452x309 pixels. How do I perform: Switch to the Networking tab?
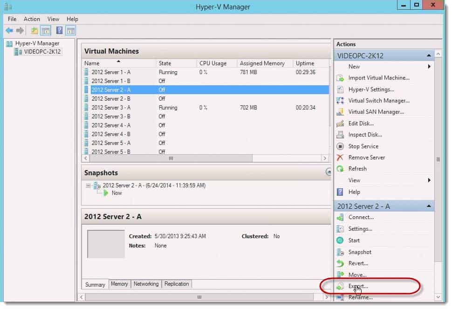[146, 284]
